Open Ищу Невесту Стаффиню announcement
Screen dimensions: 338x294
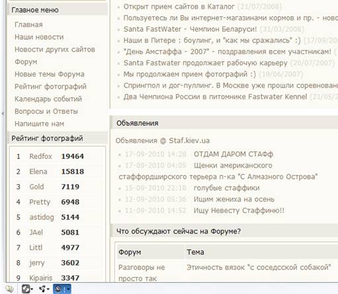[239, 211]
